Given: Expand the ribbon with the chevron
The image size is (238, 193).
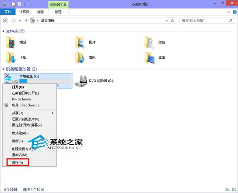Looking at the screenshot, I should click(x=229, y=12).
